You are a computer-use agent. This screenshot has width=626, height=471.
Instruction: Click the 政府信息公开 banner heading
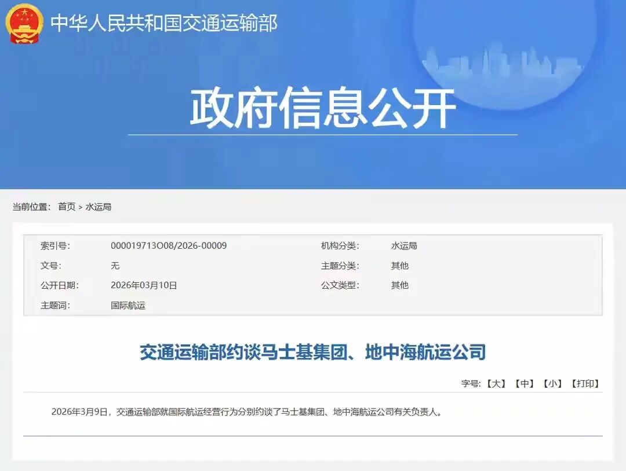[x=323, y=108]
